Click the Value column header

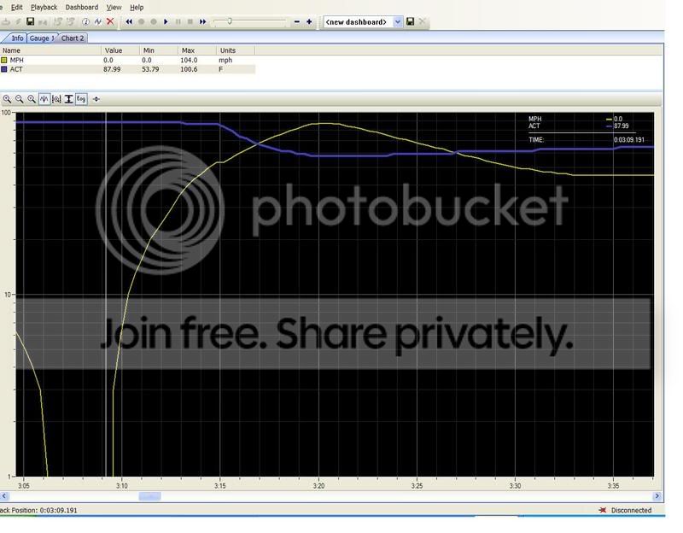pos(120,50)
